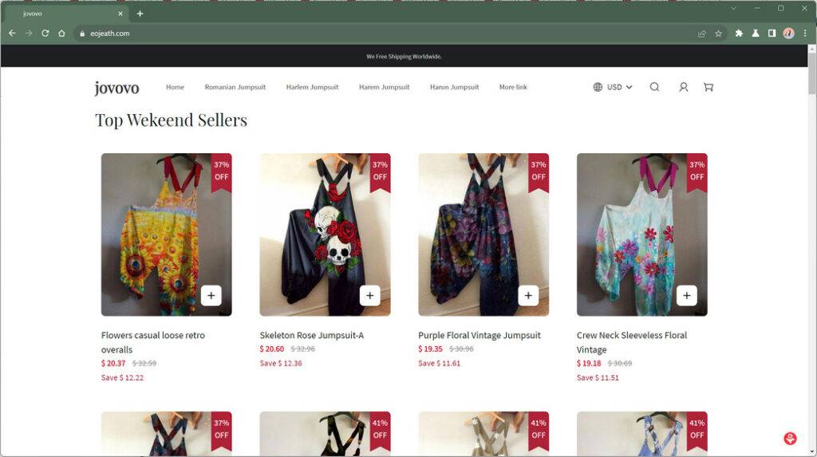Click the red floating chat icon
817x457 pixels.
(790, 439)
